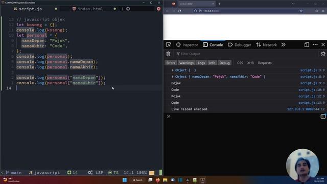
Task: Click the folder icon in the editor statusline
Action: (x=152, y=173)
